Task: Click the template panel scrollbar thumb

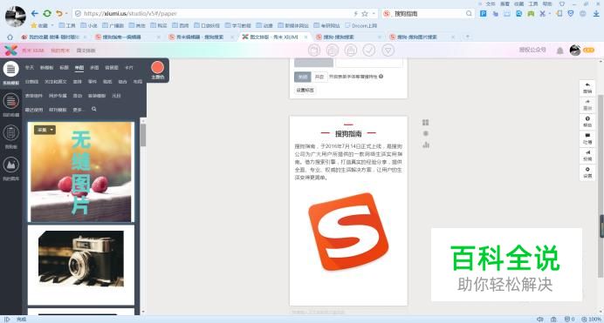Action: pos(143,135)
